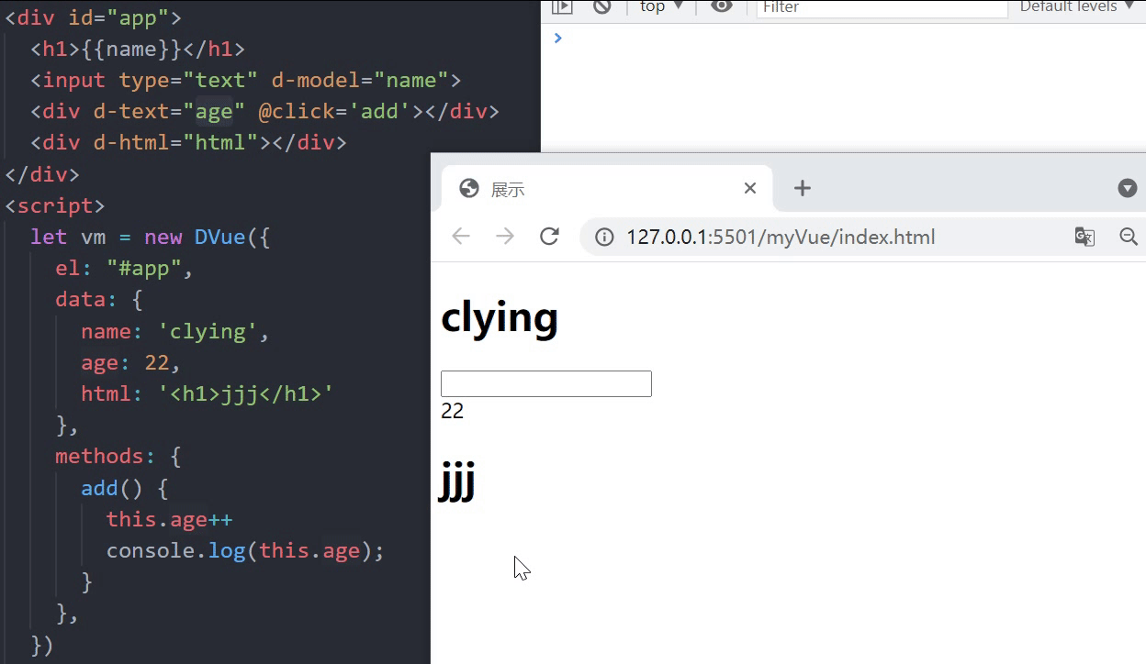Screen dimensions: 1146x664
Task: Open the tab overview arrow menu
Action: pyautogui.click(x=1127, y=188)
